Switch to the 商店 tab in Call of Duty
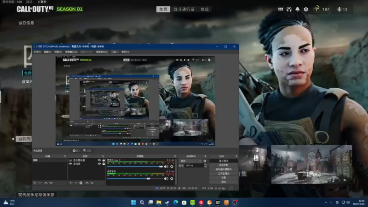368x207 pixels. pos(205,9)
